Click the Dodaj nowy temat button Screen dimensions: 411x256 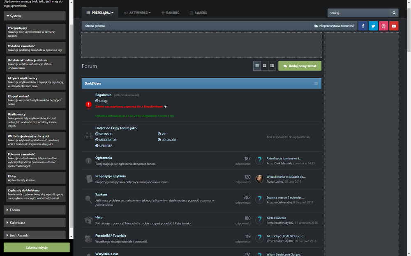click(300, 66)
